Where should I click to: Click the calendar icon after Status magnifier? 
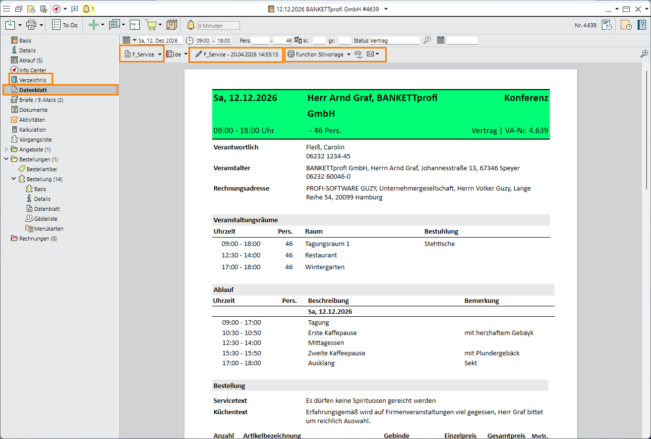tap(440, 40)
